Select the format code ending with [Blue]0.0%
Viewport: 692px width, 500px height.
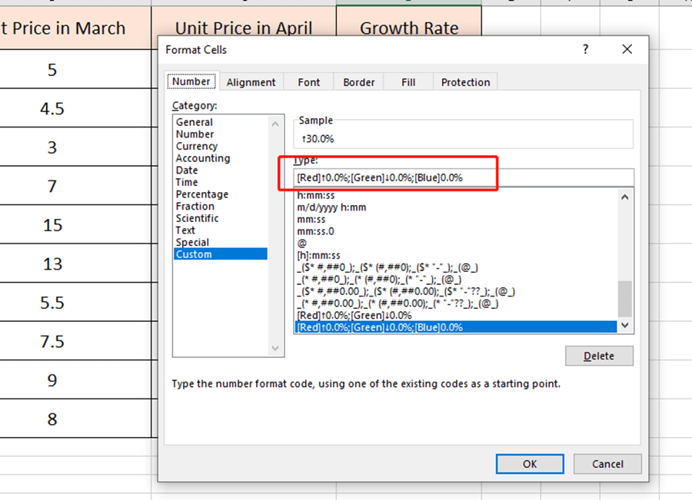tap(456, 327)
